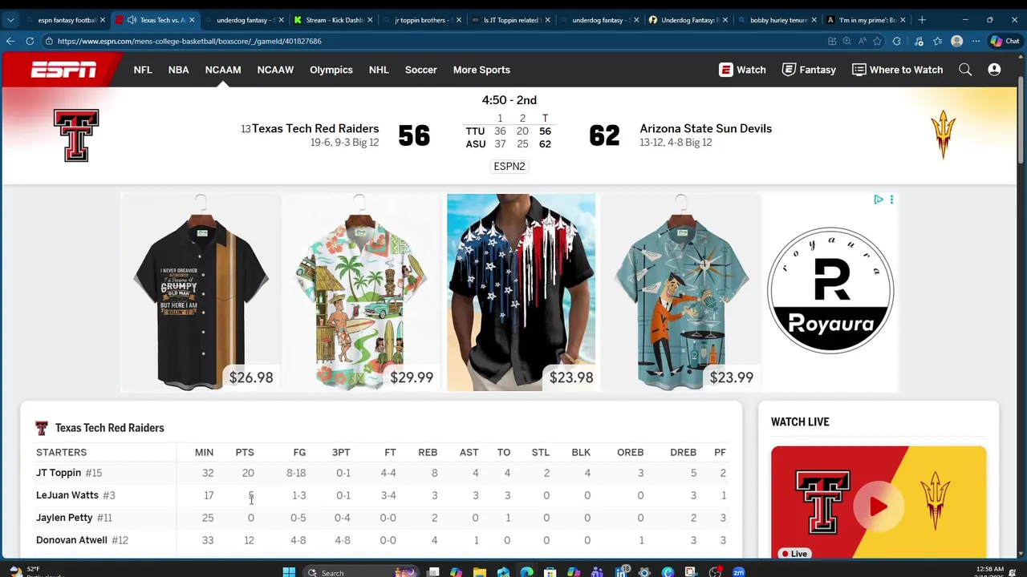Screen dimensions: 1027x577
Task: Click the zoom magnifier icon in address bar
Action: point(846,41)
